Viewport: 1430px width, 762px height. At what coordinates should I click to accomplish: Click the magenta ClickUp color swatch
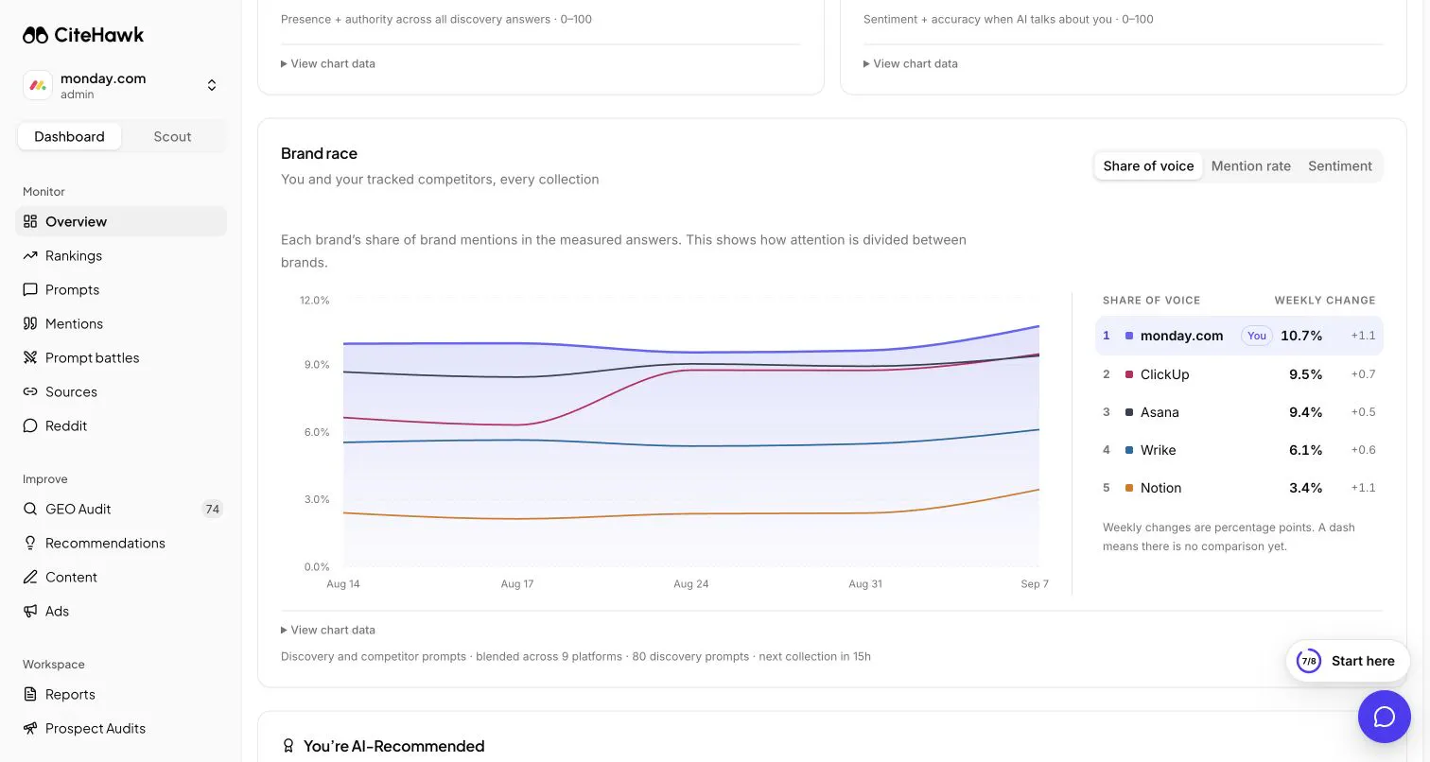[1129, 374]
